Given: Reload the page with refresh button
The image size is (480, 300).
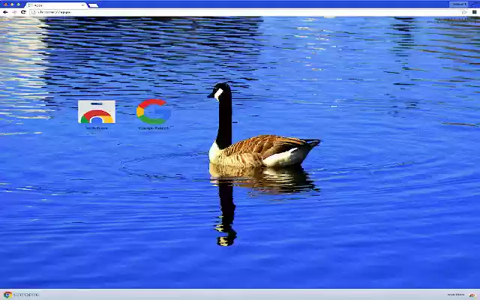Looking at the screenshot, I should [23, 12].
